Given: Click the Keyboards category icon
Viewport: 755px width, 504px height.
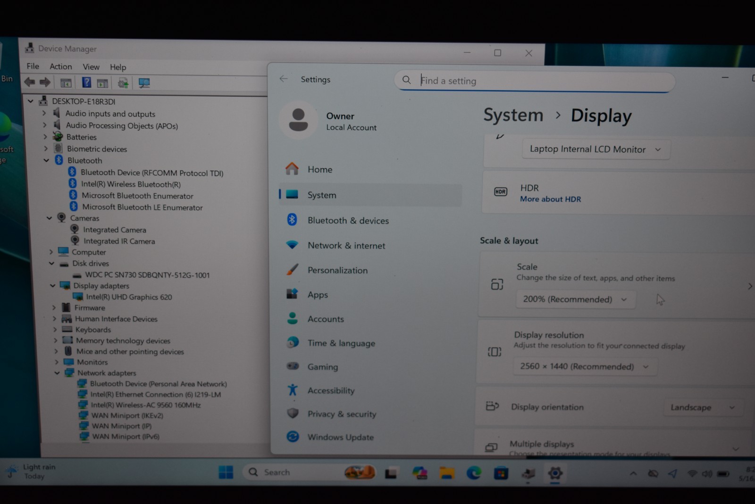Looking at the screenshot, I should 67,329.
